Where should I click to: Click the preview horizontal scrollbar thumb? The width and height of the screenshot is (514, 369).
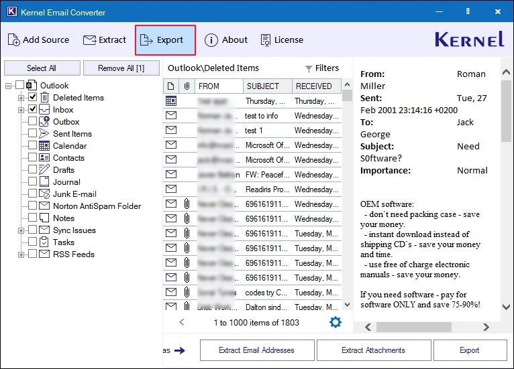[x=414, y=327]
